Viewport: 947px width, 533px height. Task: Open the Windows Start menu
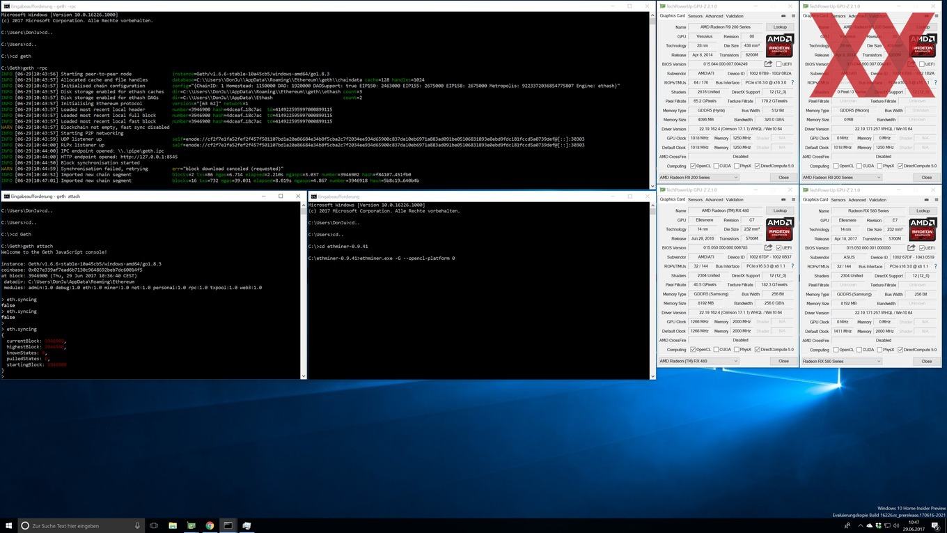pos(9,525)
